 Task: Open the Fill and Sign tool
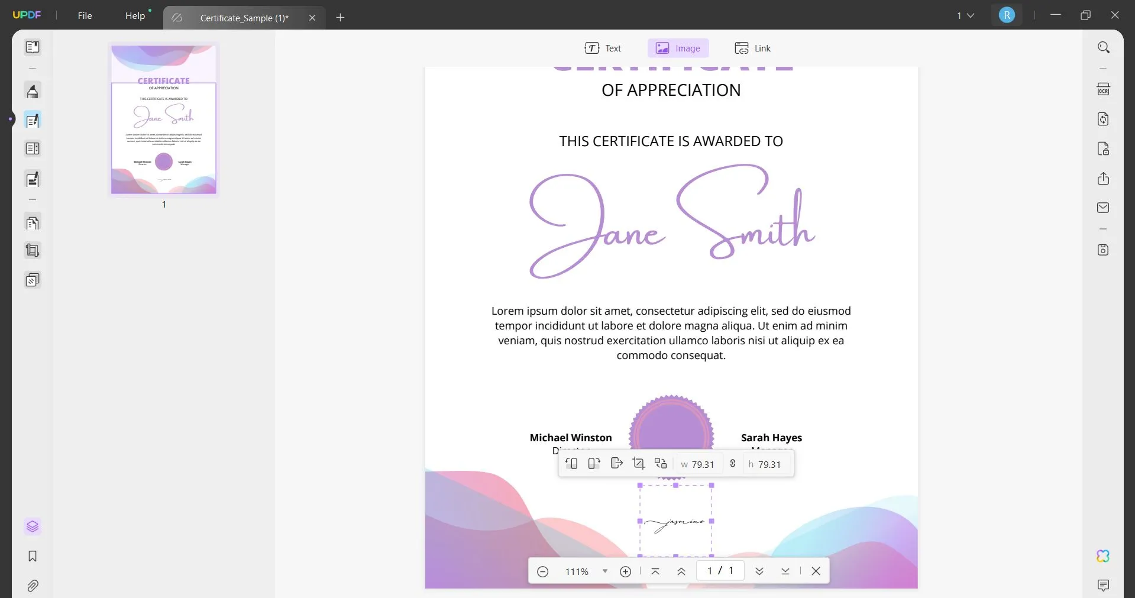[33, 179]
